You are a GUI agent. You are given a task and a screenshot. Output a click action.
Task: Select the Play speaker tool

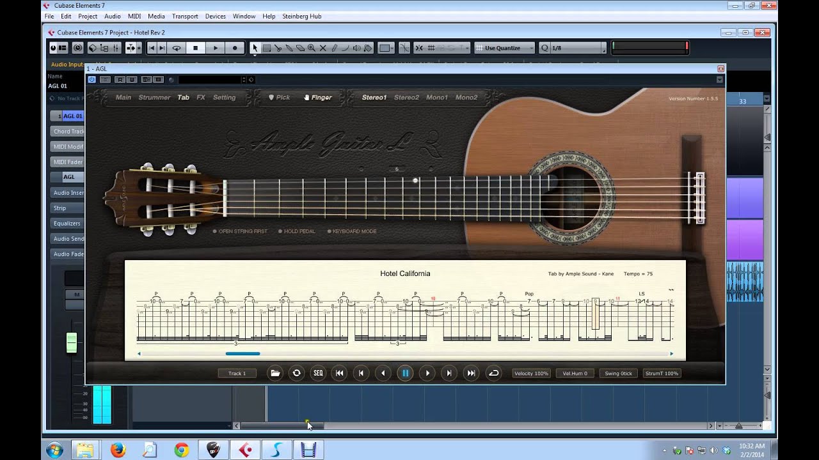356,48
